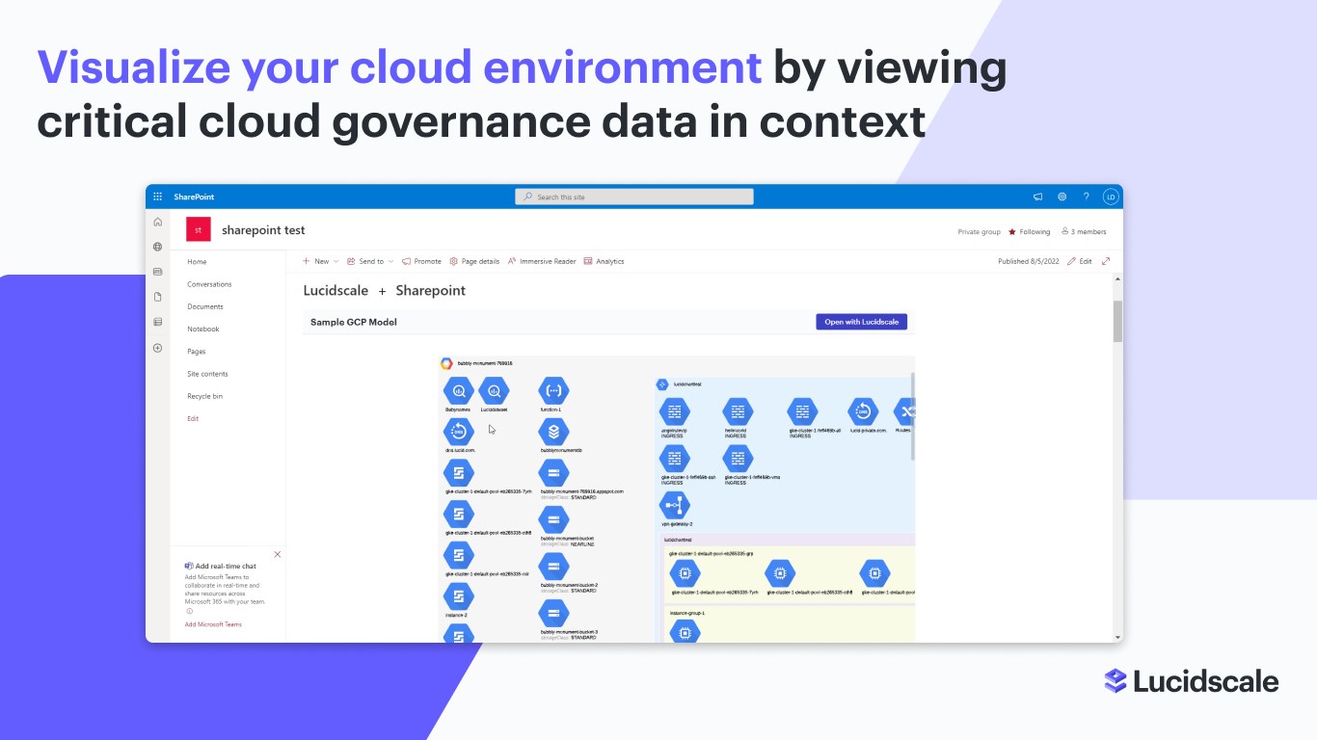Open the help question mark icon
1317x740 pixels.
click(1087, 197)
